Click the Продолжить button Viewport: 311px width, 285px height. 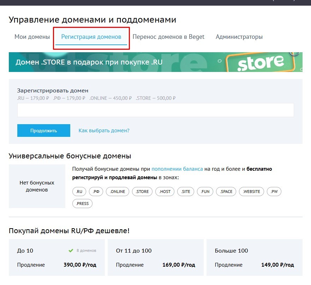(x=44, y=131)
